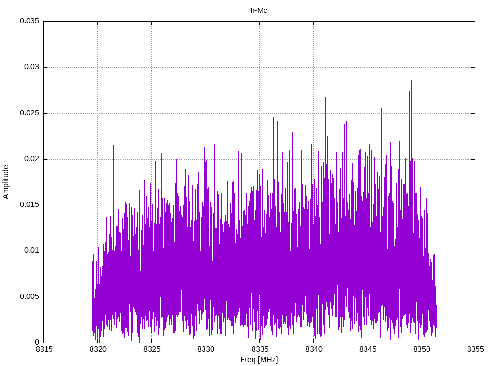This screenshot has height=366, width=488.
Task: Click the y-axis tick label 0.025
Action: pos(30,113)
